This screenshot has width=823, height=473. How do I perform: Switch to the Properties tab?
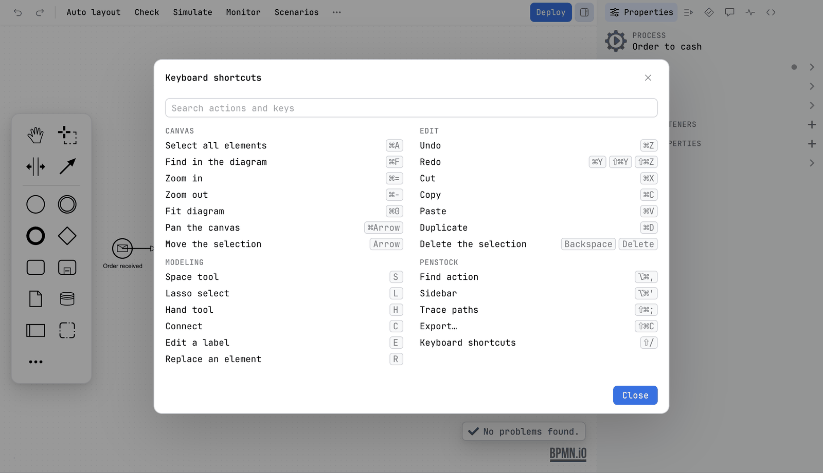[x=641, y=12]
